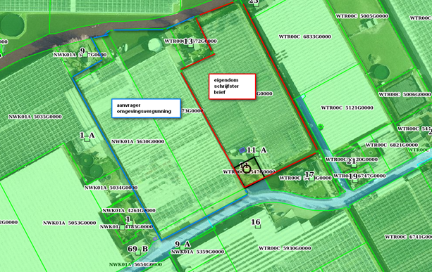Click the 'eigendom schrijfster brief' red callout box
This screenshot has height=272, width=432.
[233, 86]
